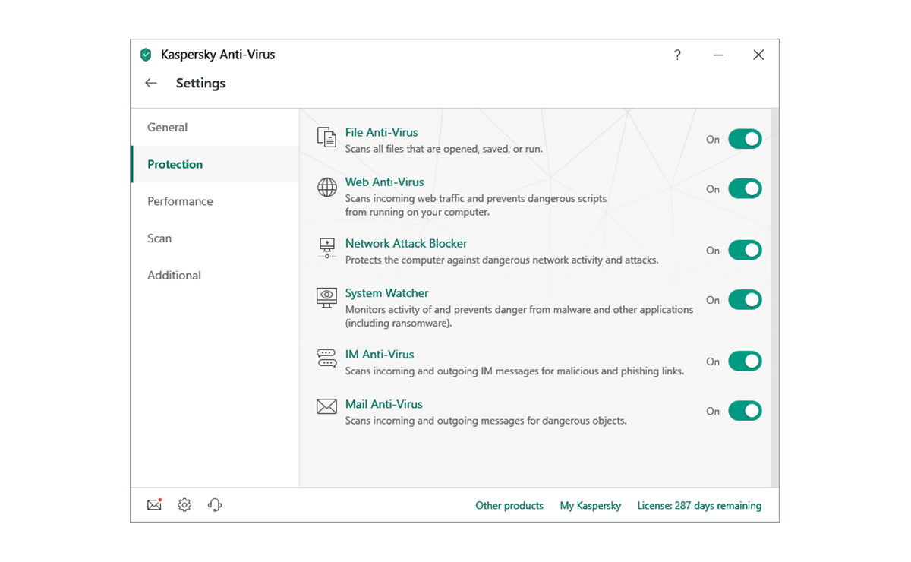The width and height of the screenshot is (911, 562).
Task: Disable the System Watcher switch
Action: click(745, 300)
